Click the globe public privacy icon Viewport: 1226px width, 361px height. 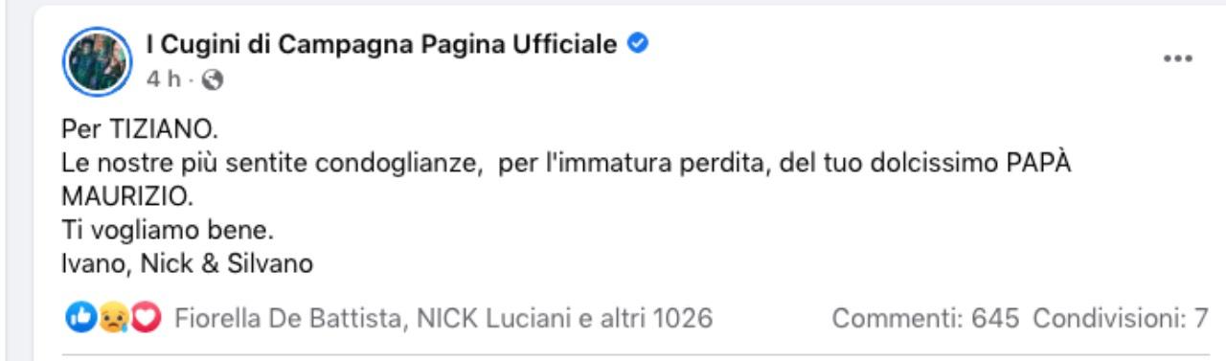click(x=214, y=81)
